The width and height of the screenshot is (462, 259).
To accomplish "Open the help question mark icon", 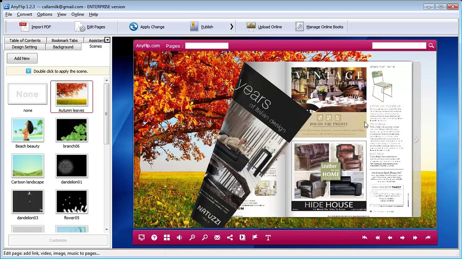I will pos(154,237).
